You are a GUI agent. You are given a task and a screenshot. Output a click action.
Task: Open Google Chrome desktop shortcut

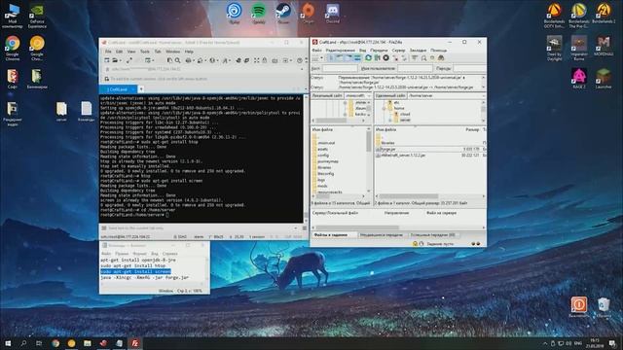[x=13, y=48]
